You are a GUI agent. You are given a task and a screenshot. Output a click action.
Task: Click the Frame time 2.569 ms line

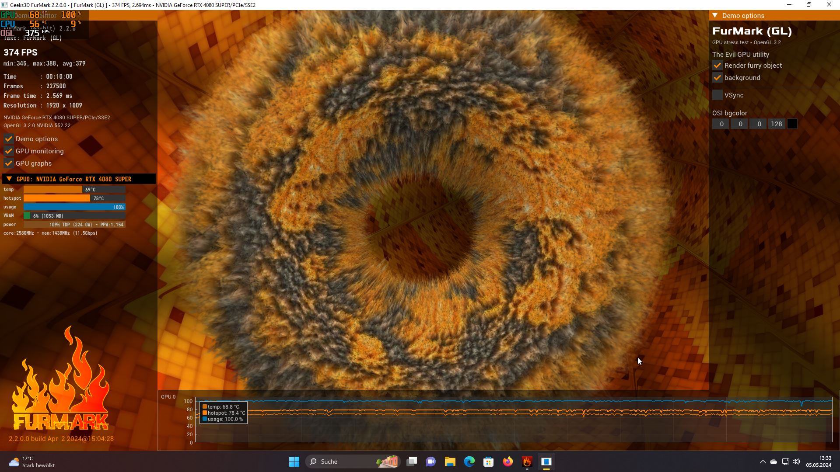point(38,96)
